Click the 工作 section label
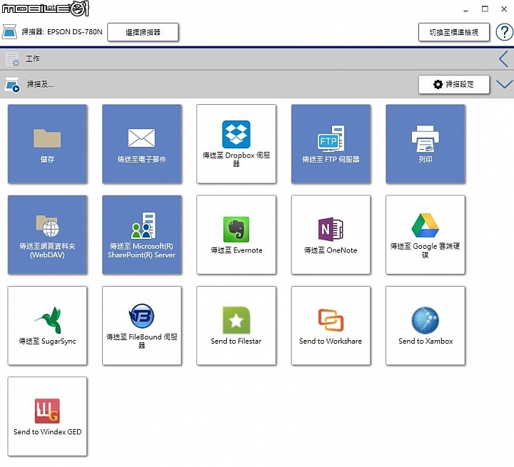 (x=33, y=58)
